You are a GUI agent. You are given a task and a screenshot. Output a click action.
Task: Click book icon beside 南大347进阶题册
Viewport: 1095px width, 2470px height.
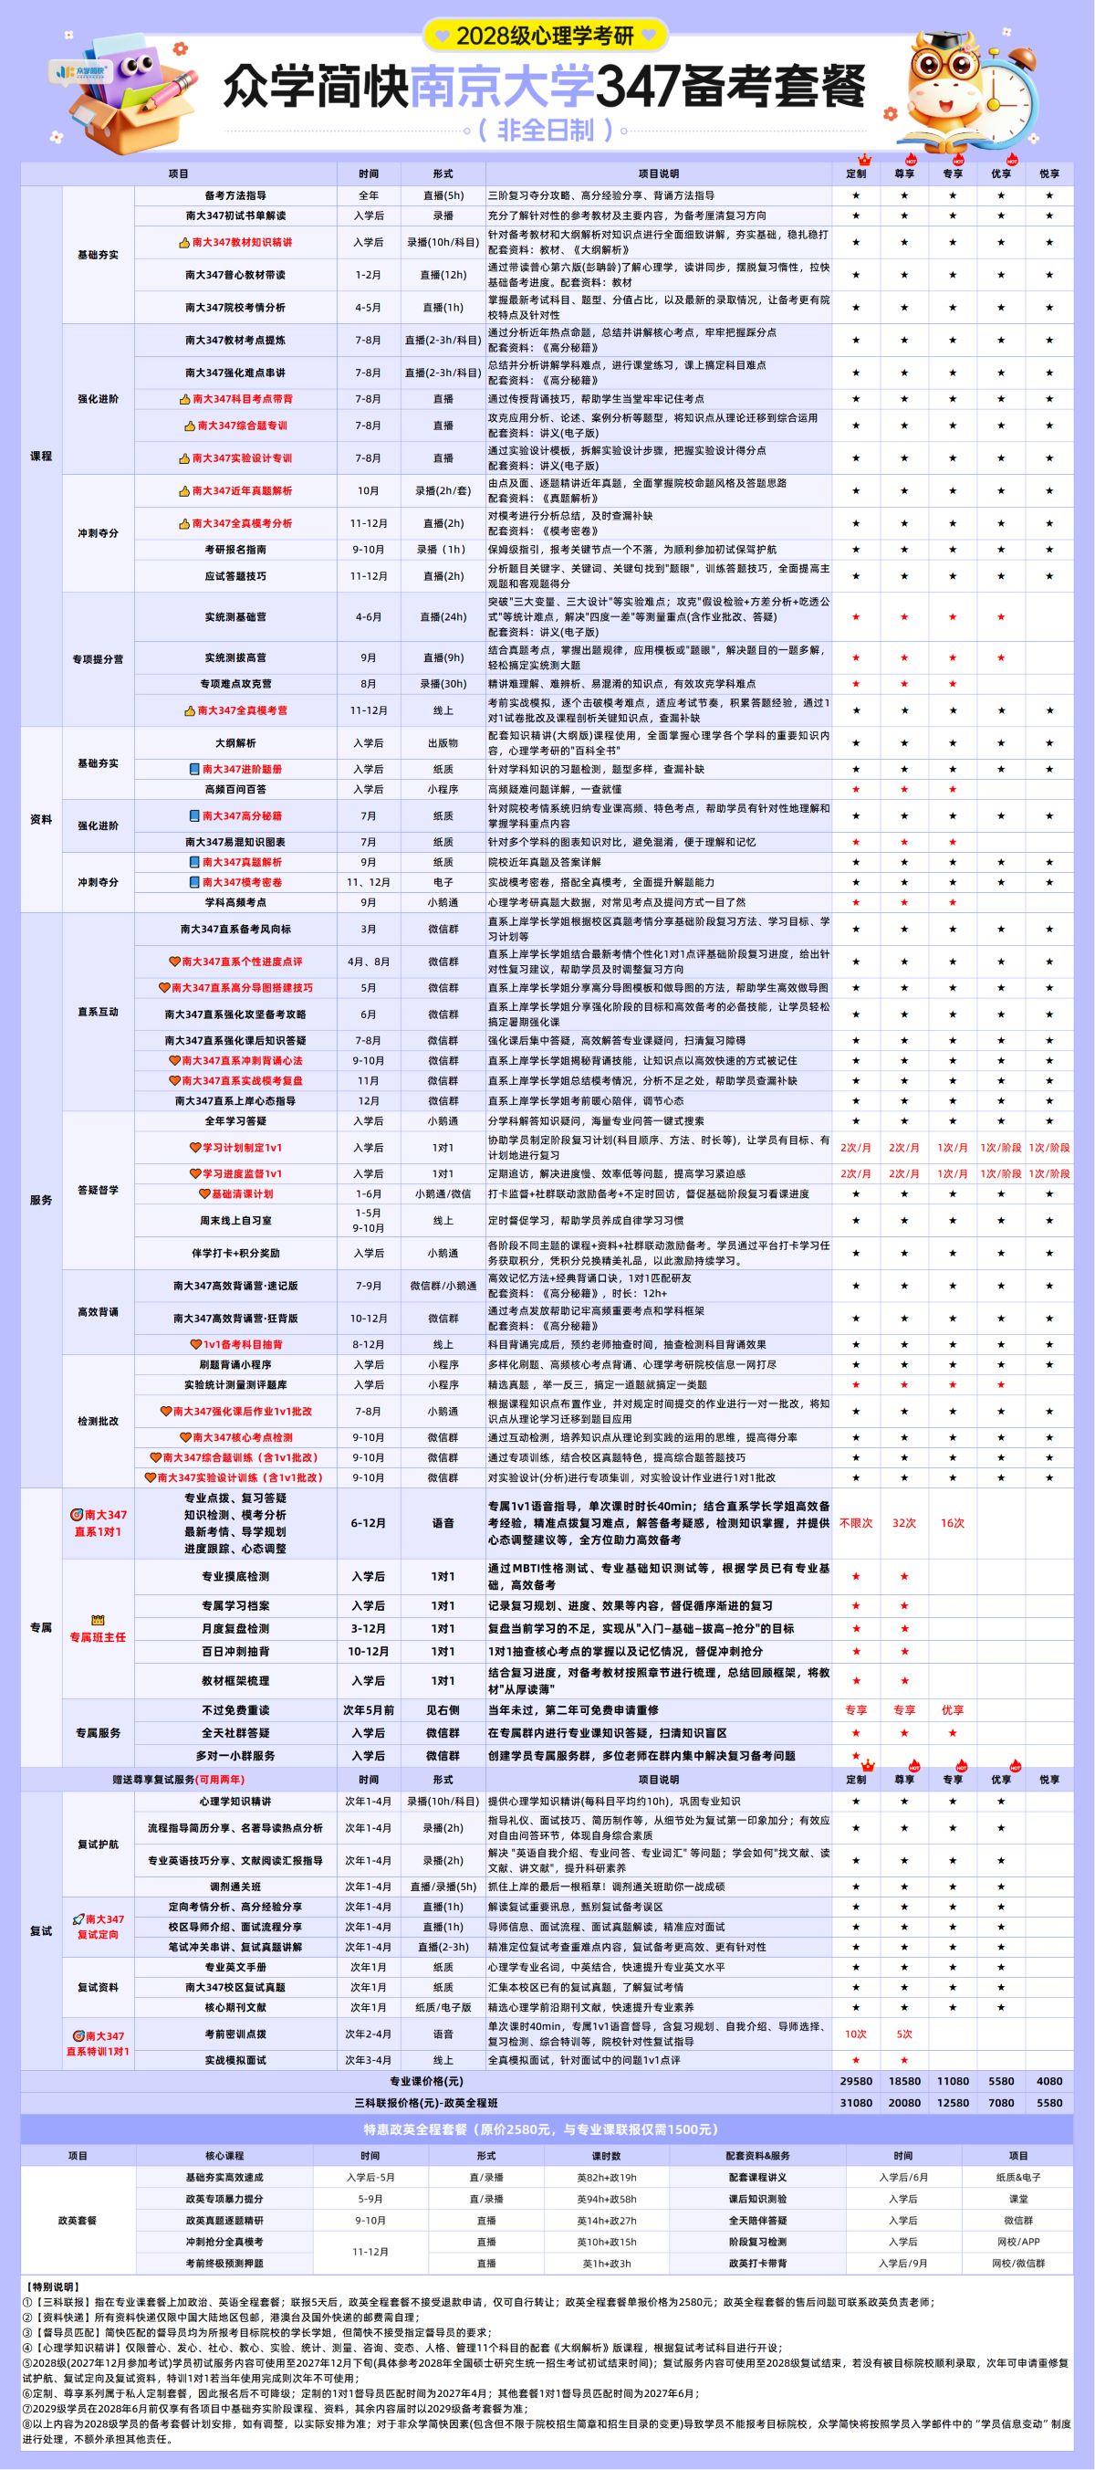click(x=194, y=769)
